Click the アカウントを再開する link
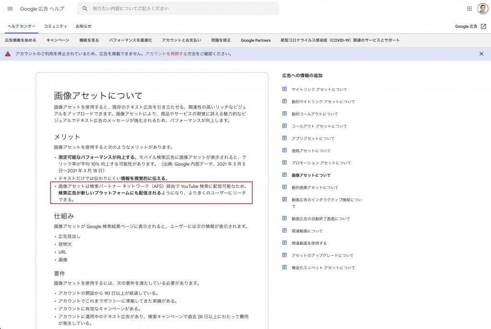This screenshot has width=491, height=329. tap(166, 54)
